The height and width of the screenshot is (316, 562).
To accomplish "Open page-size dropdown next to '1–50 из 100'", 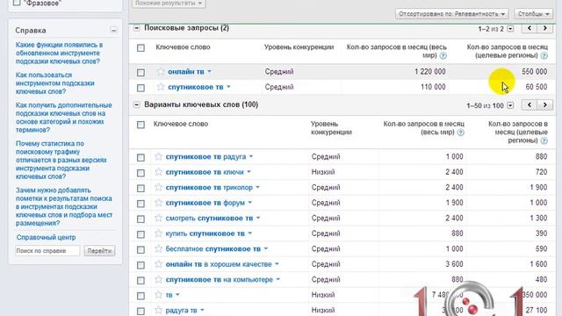I will tap(510, 105).
